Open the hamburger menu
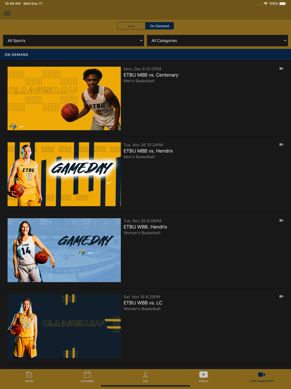The height and width of the screenshot is (389, 291). tap(7, 13)
